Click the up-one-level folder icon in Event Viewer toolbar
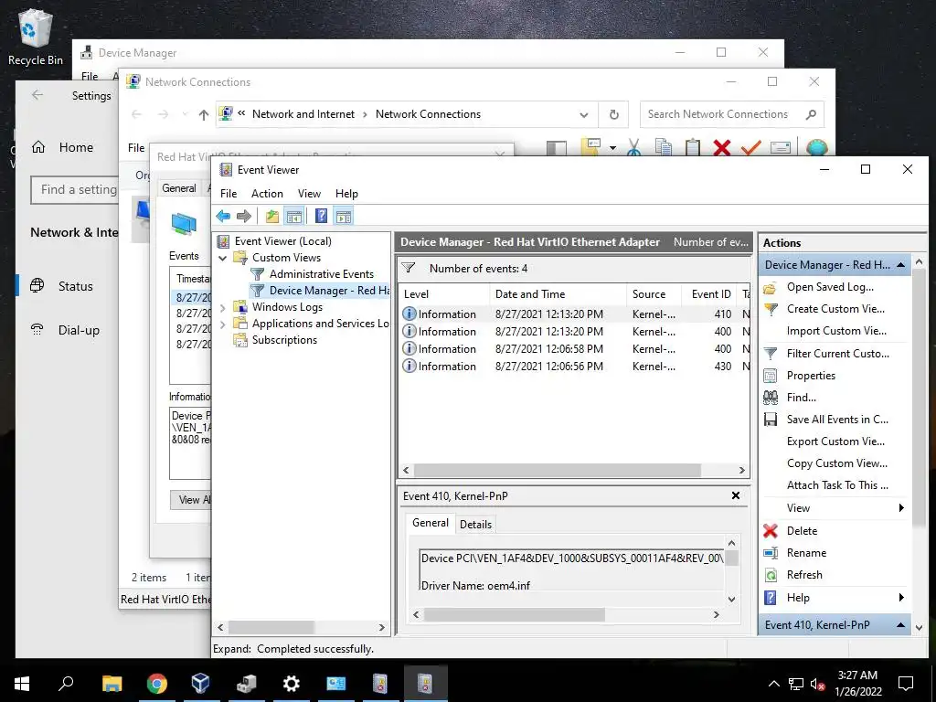The image size is (936, 702). [272, 216]
